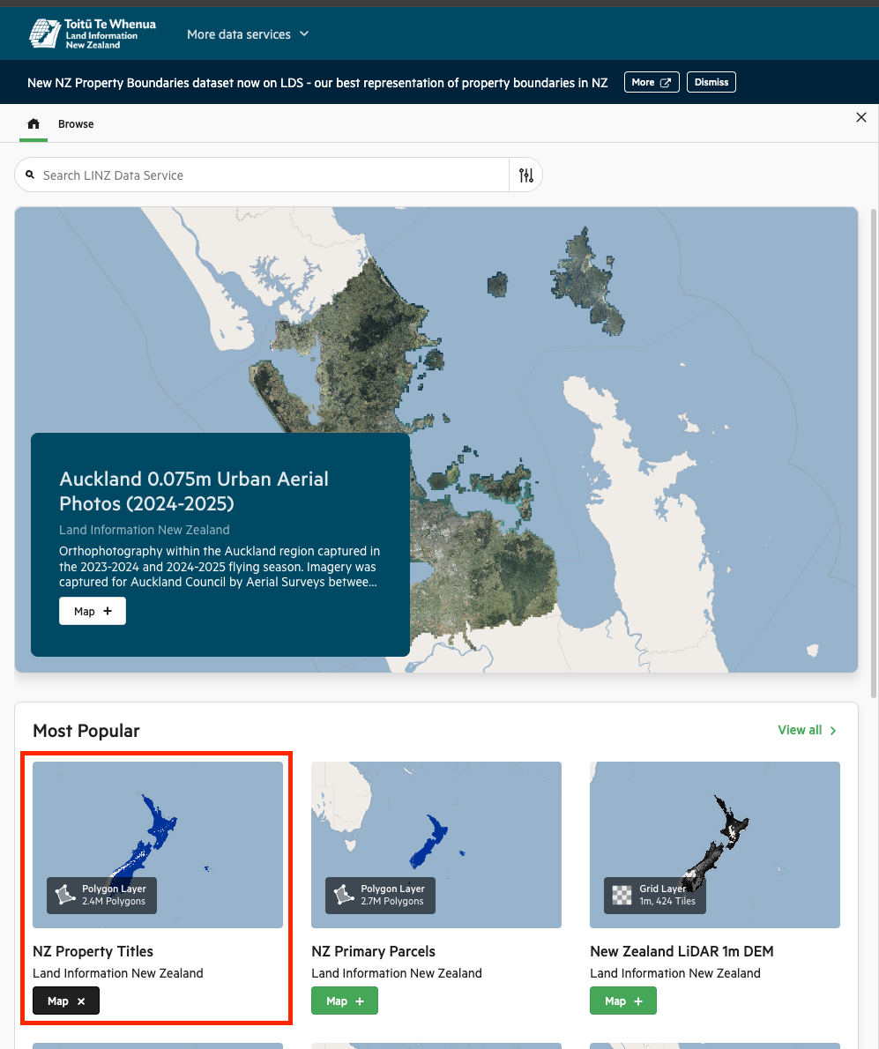Image resolution: width=879 pixels, height=1049 pixels.
Task: Remove NZ Property Titles from the map
Action: (x=66, y=1001)
